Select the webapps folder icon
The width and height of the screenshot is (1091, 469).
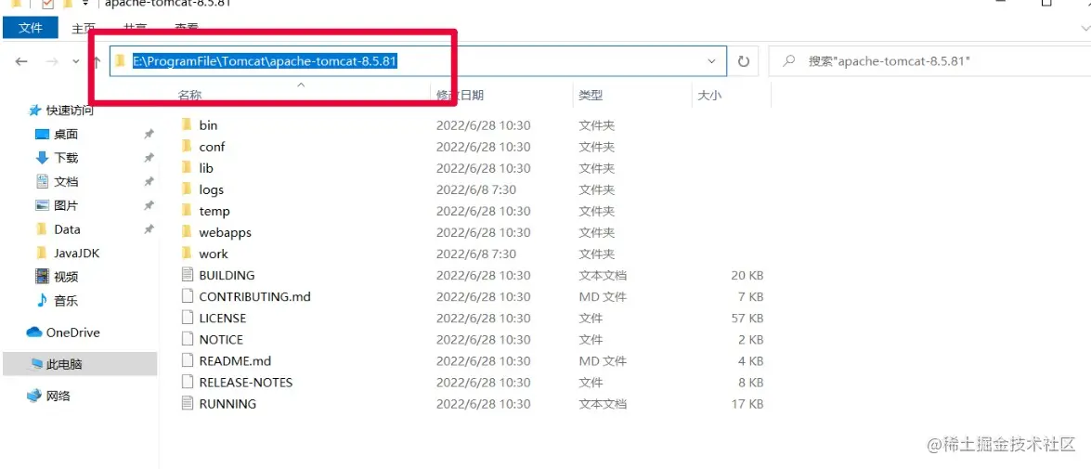[x=187, y=232]
